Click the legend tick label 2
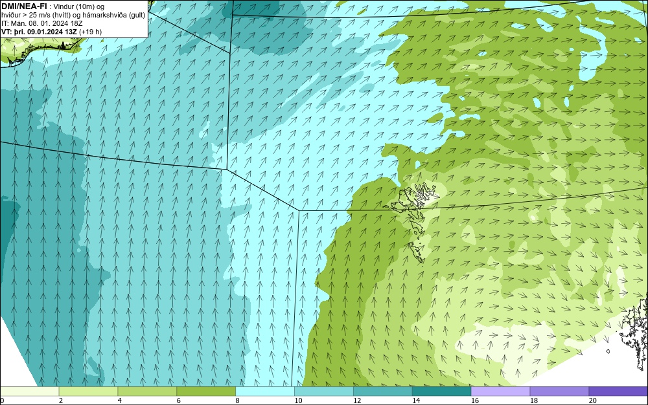 tap(61, 400)
